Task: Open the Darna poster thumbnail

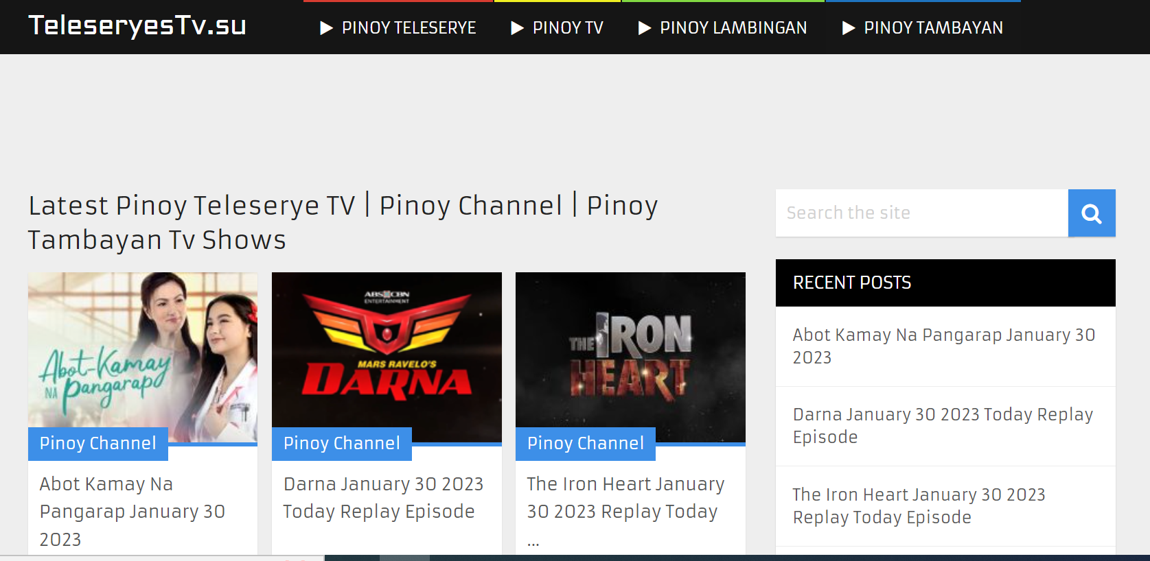Action: (387, 357)
